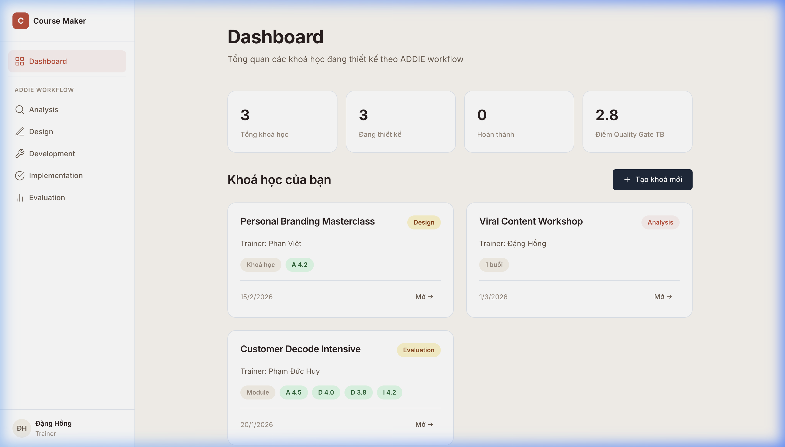Click the Evaluation stage badge on card

click(418, 350)
